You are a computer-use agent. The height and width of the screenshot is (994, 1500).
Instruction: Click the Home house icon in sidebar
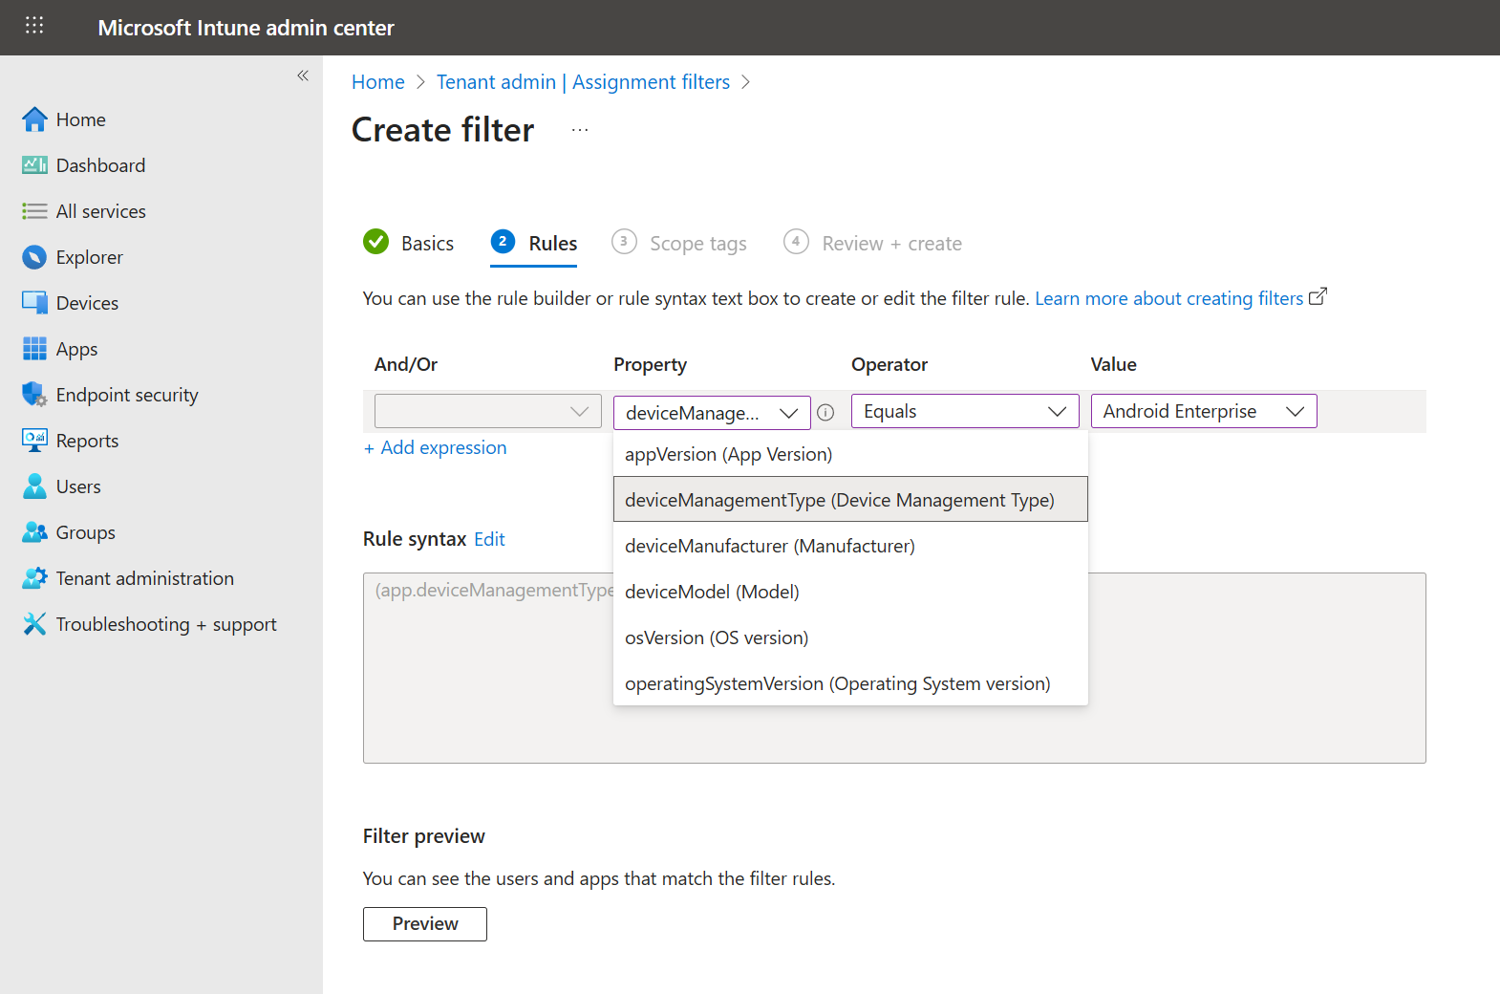point(34,119)
